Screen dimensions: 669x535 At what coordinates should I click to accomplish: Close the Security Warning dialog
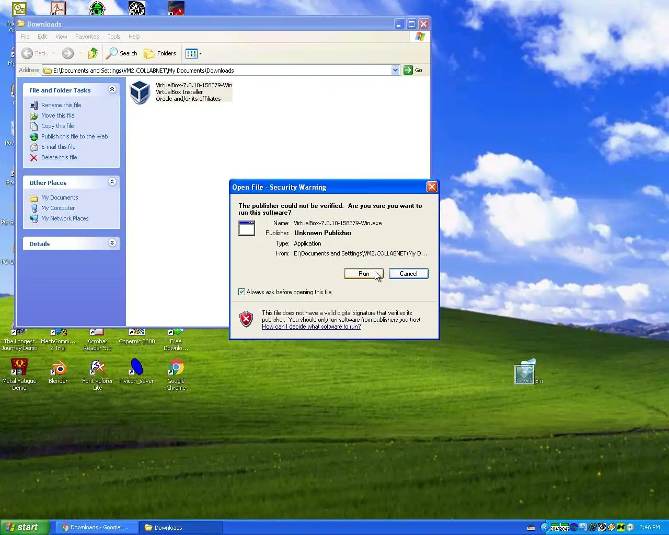tap(431, 187)
